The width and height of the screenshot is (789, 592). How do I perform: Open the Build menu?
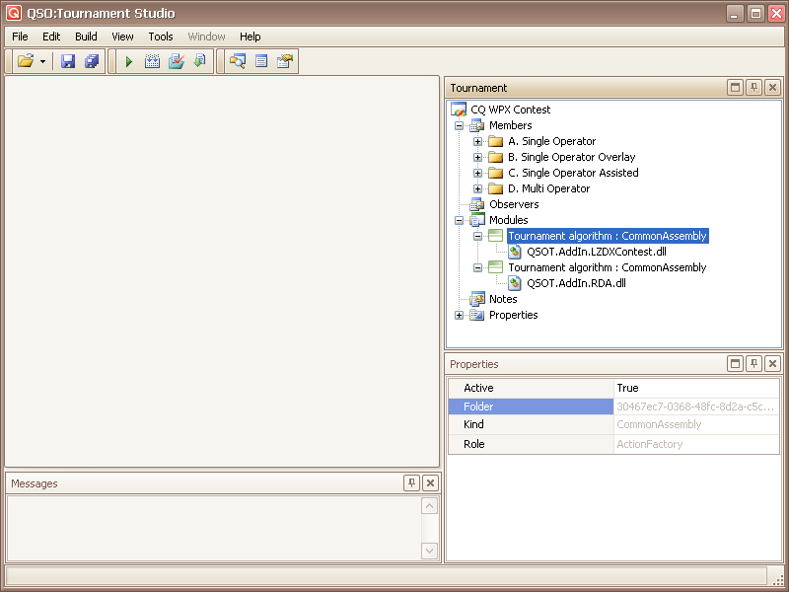click(x=86, y=37)
